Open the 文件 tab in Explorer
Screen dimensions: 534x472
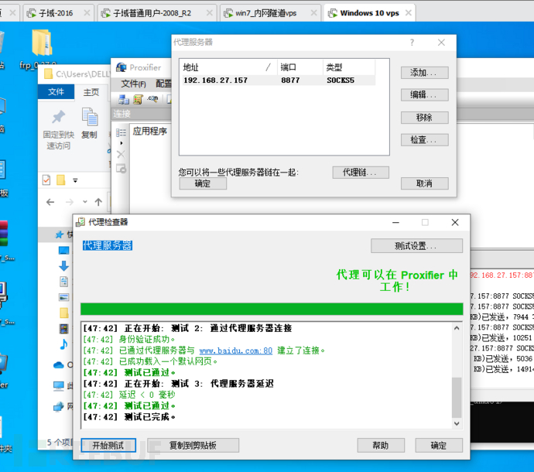(56, 91)
